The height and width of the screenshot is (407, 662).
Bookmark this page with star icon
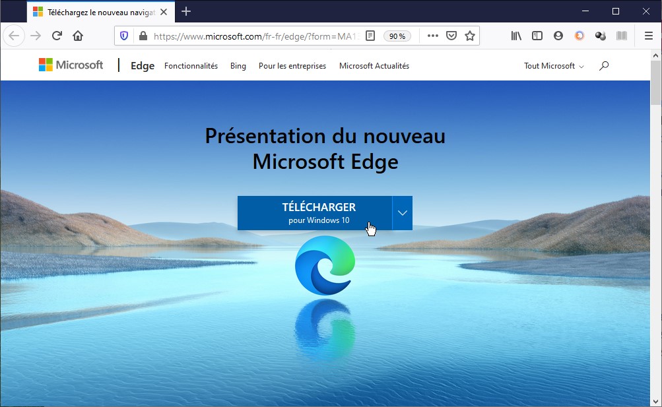pos(470,36)
